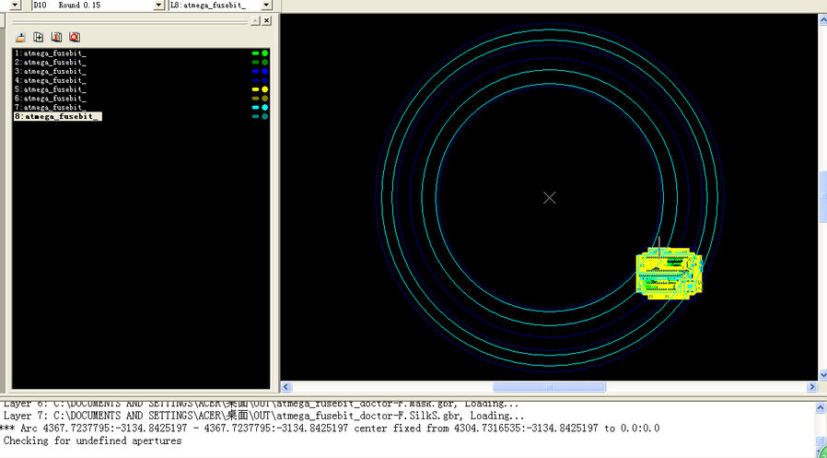Click layer 5 yellow draw color bar
827x458 pixels.
[256, 89]
